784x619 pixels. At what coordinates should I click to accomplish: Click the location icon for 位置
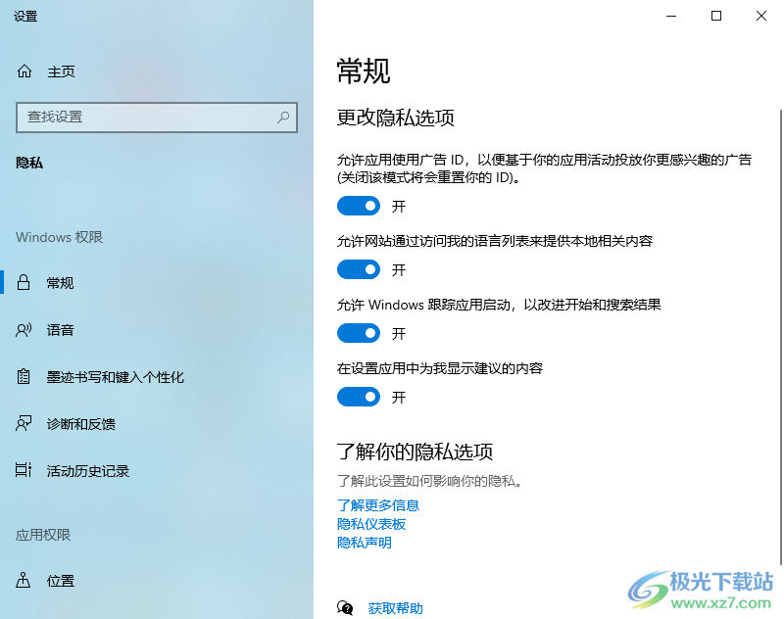[24, 580]
